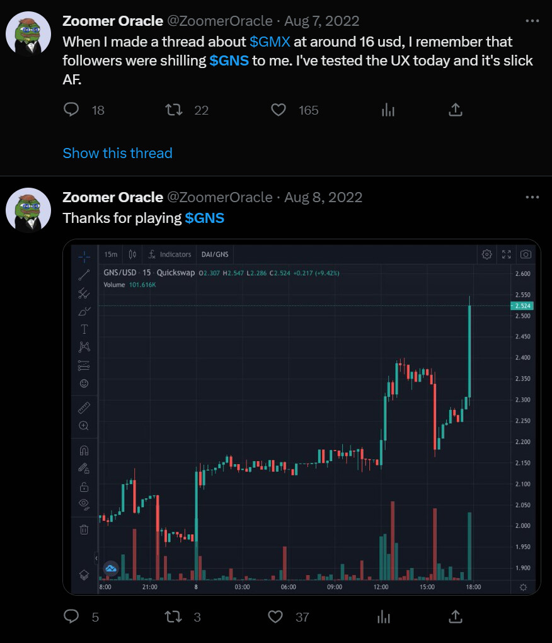Select the trend line drawing tool

84,275
